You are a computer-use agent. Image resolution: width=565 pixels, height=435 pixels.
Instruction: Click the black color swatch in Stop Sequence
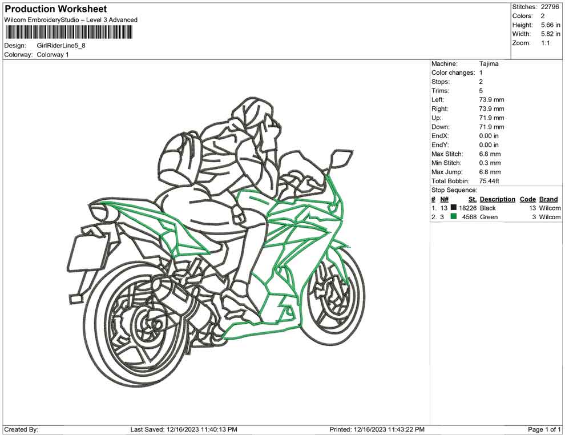tap(454, 208)
